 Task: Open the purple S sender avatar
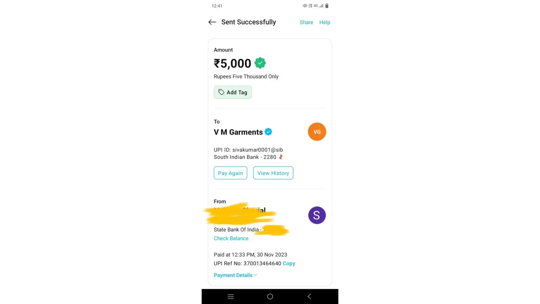[x=317, y=215]
